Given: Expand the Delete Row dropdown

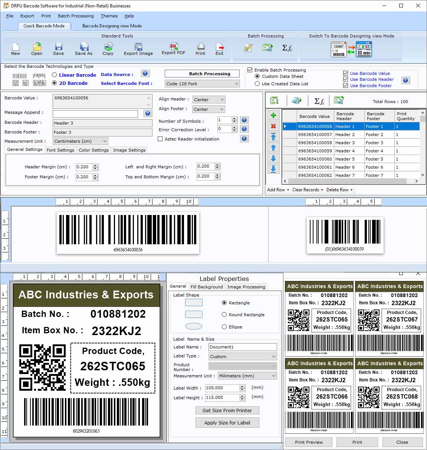Looking at the screenshot, I should (x=339, y=190).
